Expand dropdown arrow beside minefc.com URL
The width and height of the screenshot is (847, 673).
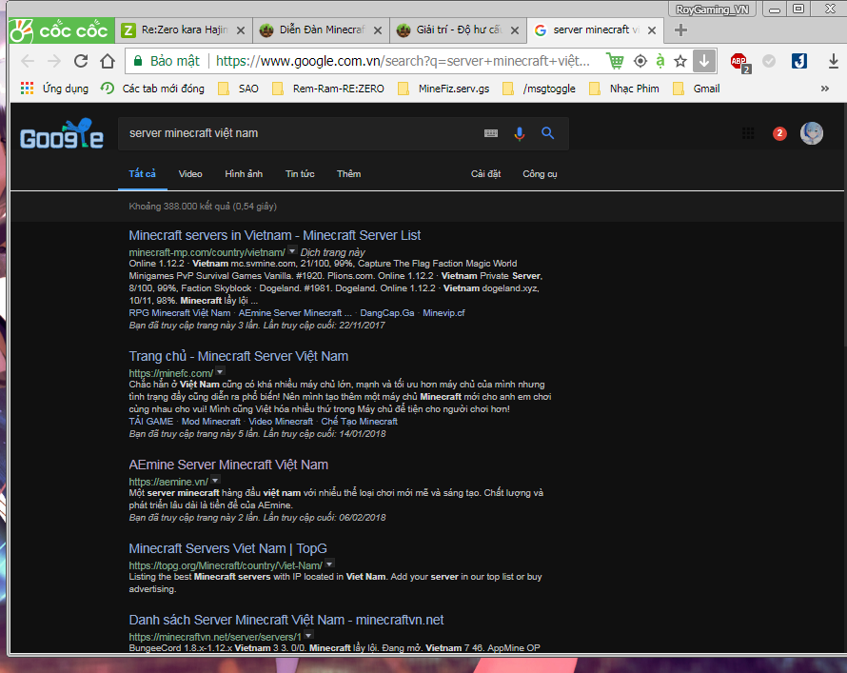pyautogui.click(x=219, y=372)
